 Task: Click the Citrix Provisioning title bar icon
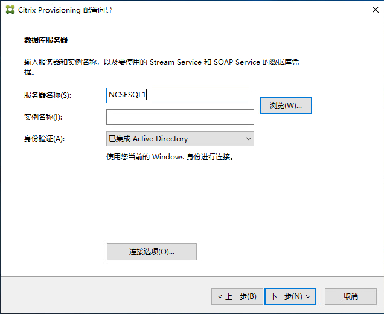point(10,10)
